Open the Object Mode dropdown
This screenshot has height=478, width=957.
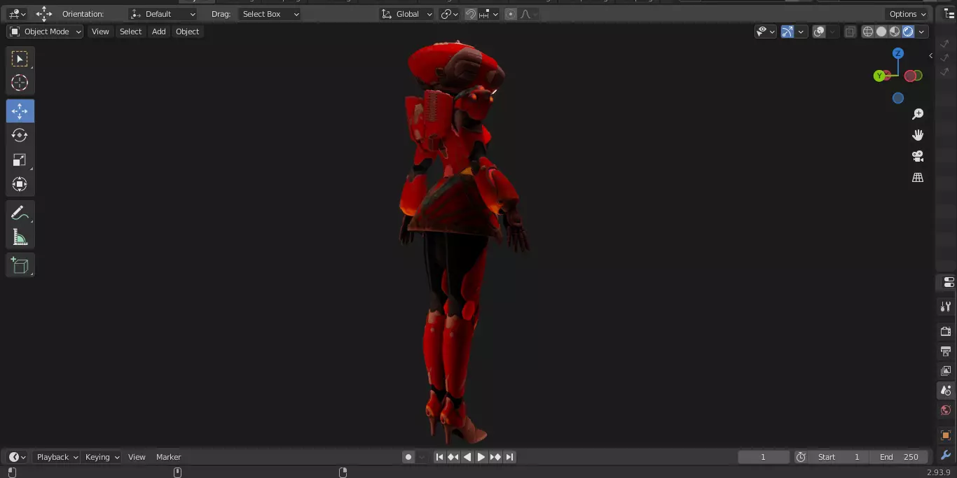point(45,31)
